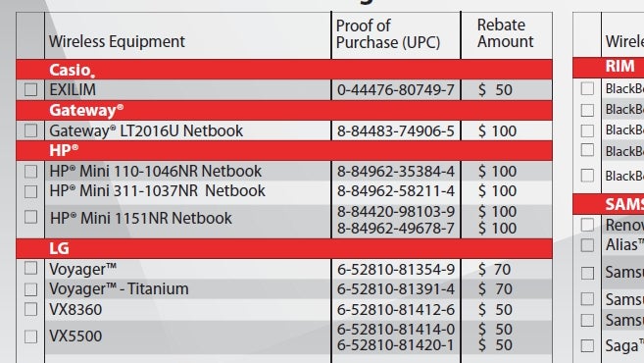Click the $100 rebate for Gateway LT2016U

497,131
